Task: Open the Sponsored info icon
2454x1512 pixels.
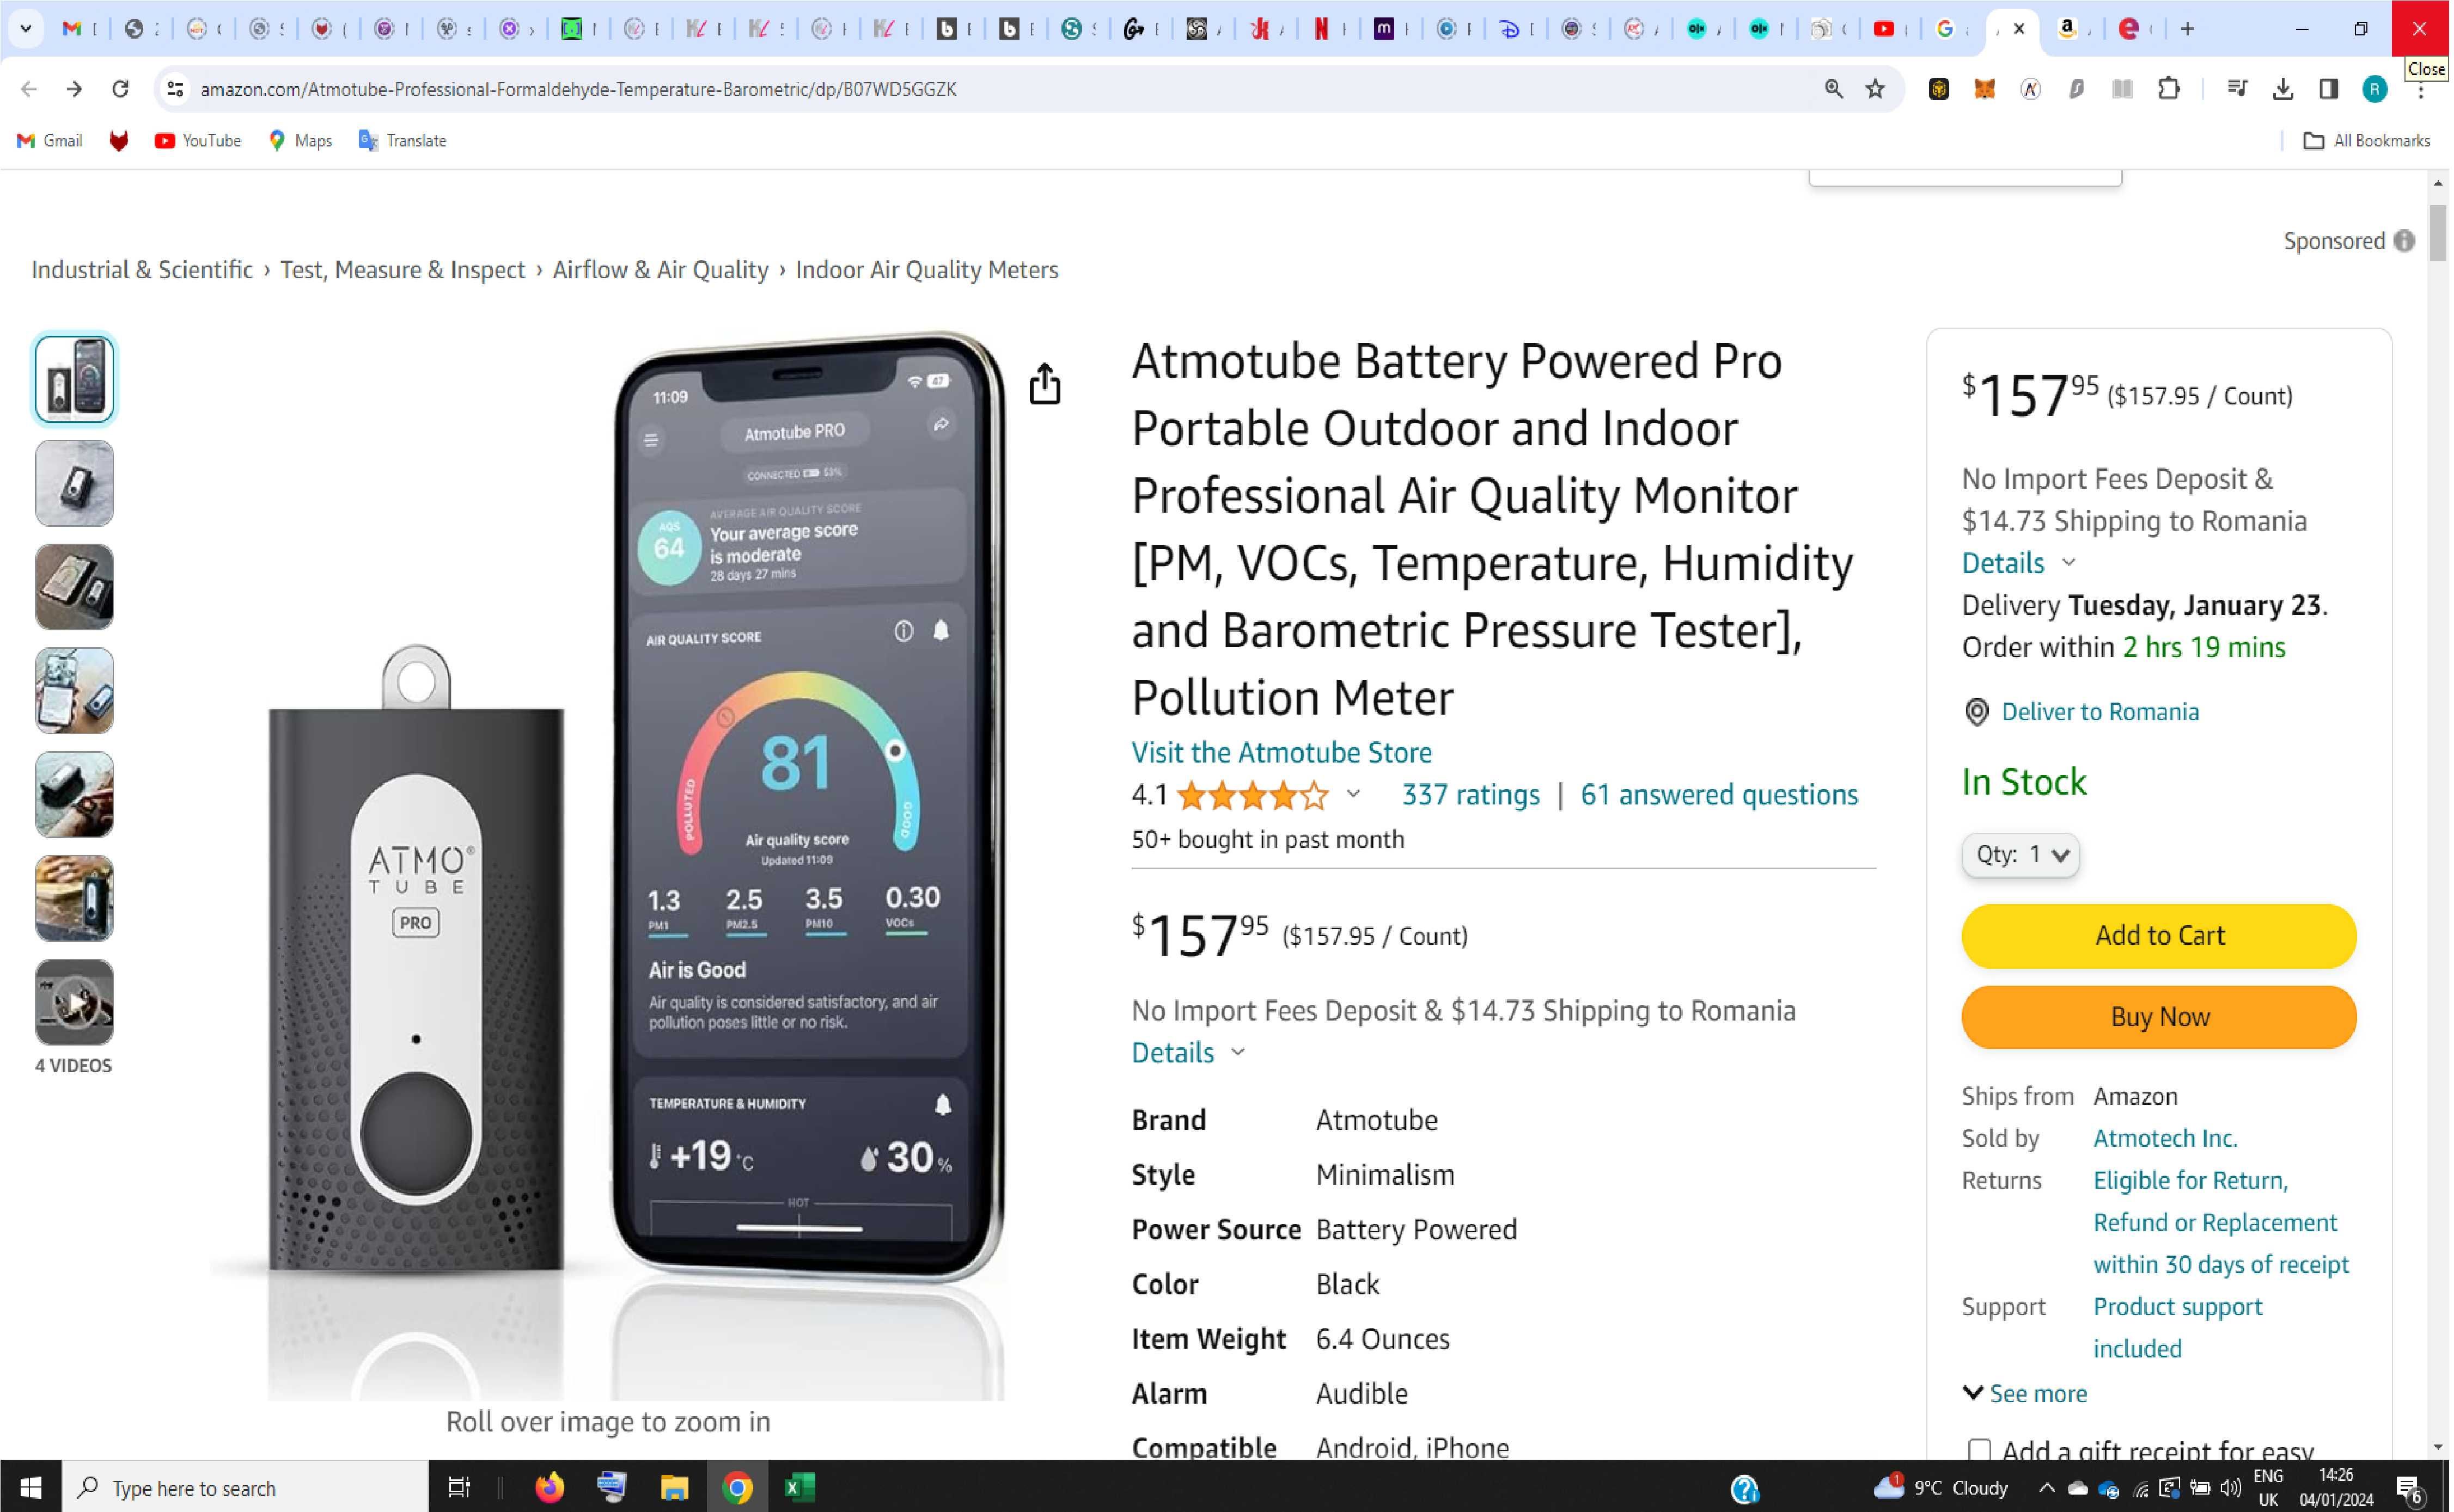Action: pos(2403,241)
